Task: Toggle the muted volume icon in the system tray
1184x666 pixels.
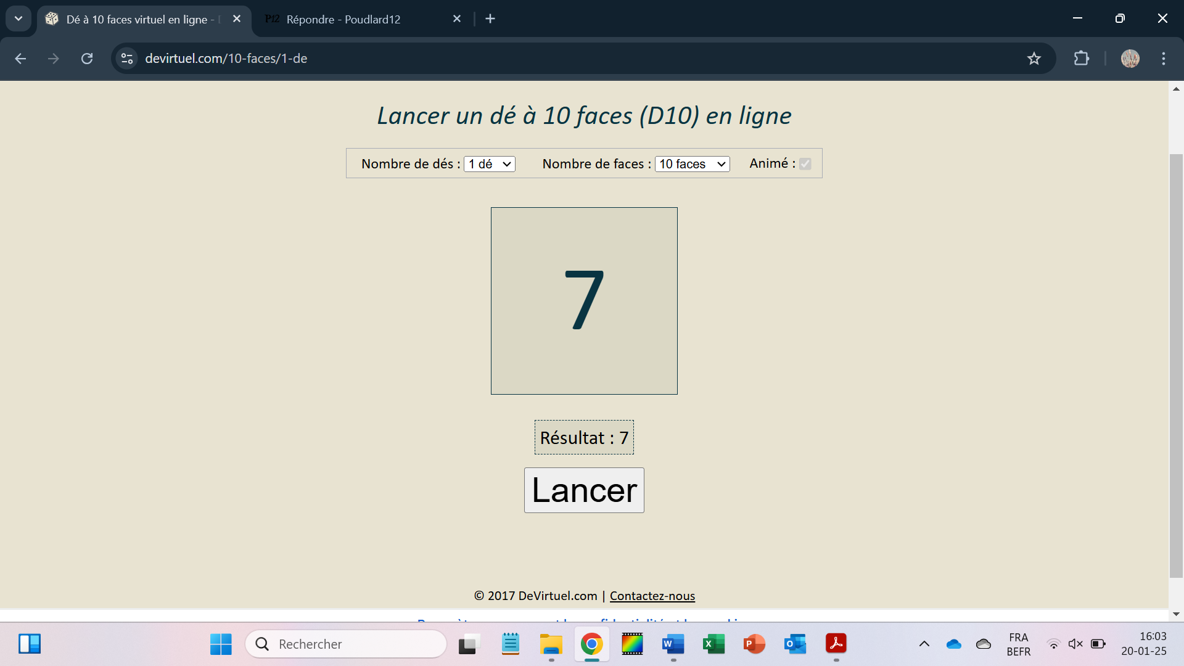Action: click(x=1075, y=644)
